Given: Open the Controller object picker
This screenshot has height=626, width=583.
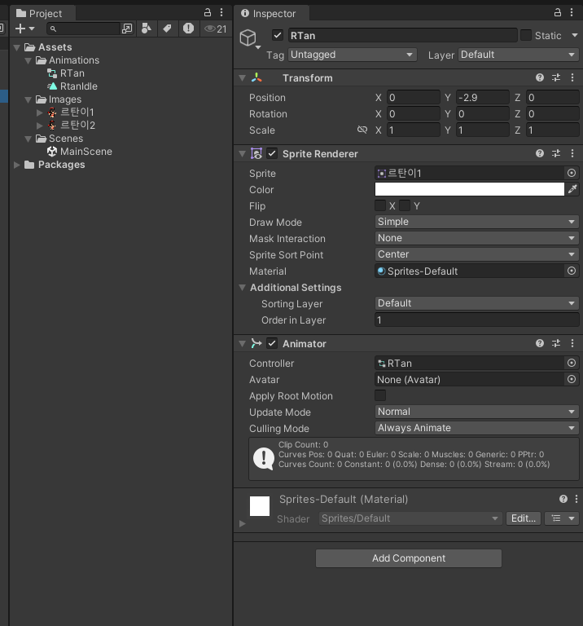Looking at the screenshot, I should pos(572,363).
